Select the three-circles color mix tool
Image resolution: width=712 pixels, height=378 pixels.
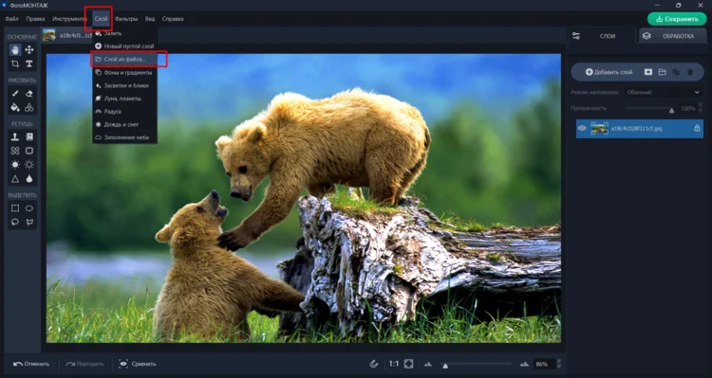(29, 107)
